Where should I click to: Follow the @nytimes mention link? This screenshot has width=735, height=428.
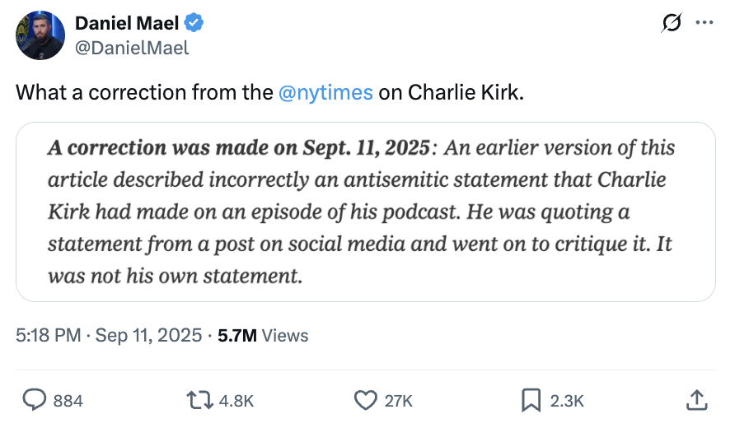pos(326,92)
